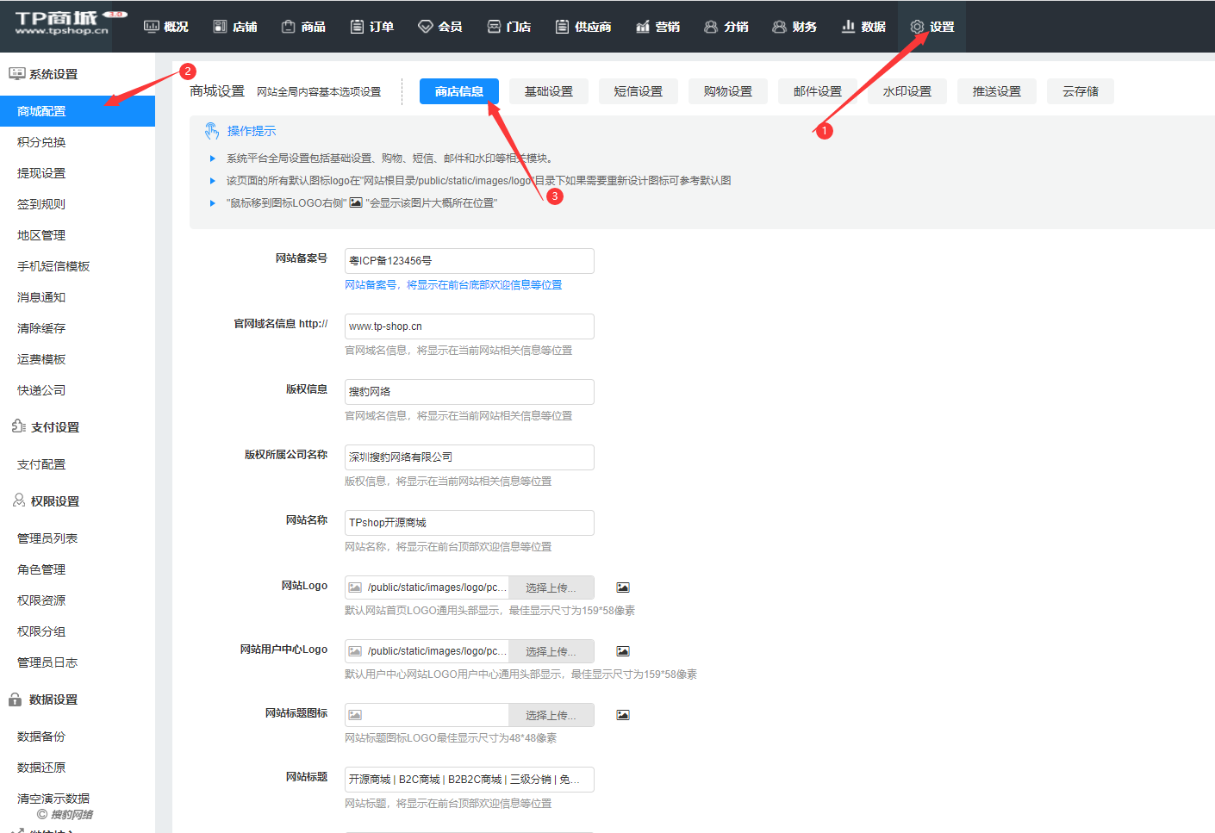
Task: Select the 云存储 tab
Action: (1080, 91)
